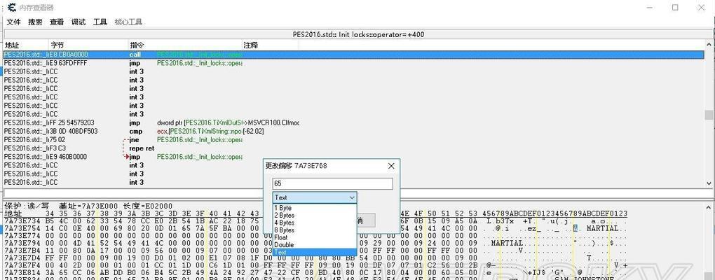Open the 文件 menu
The width and height of the screenshot is (715, 280).
pyautogui.click(x=14, y=22)
